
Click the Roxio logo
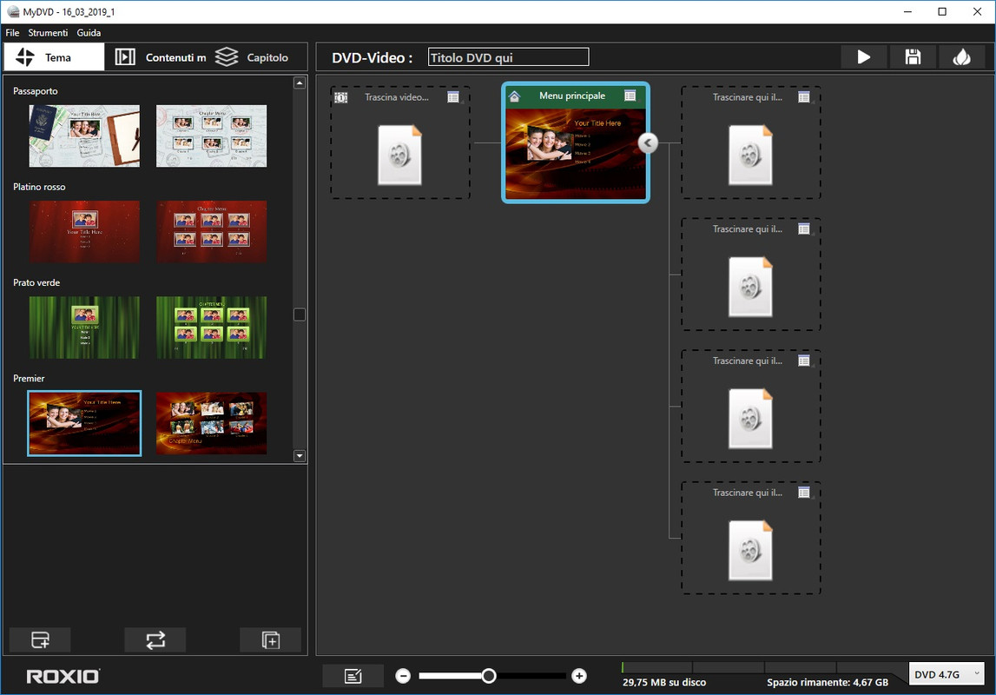(x=63, y=677)
